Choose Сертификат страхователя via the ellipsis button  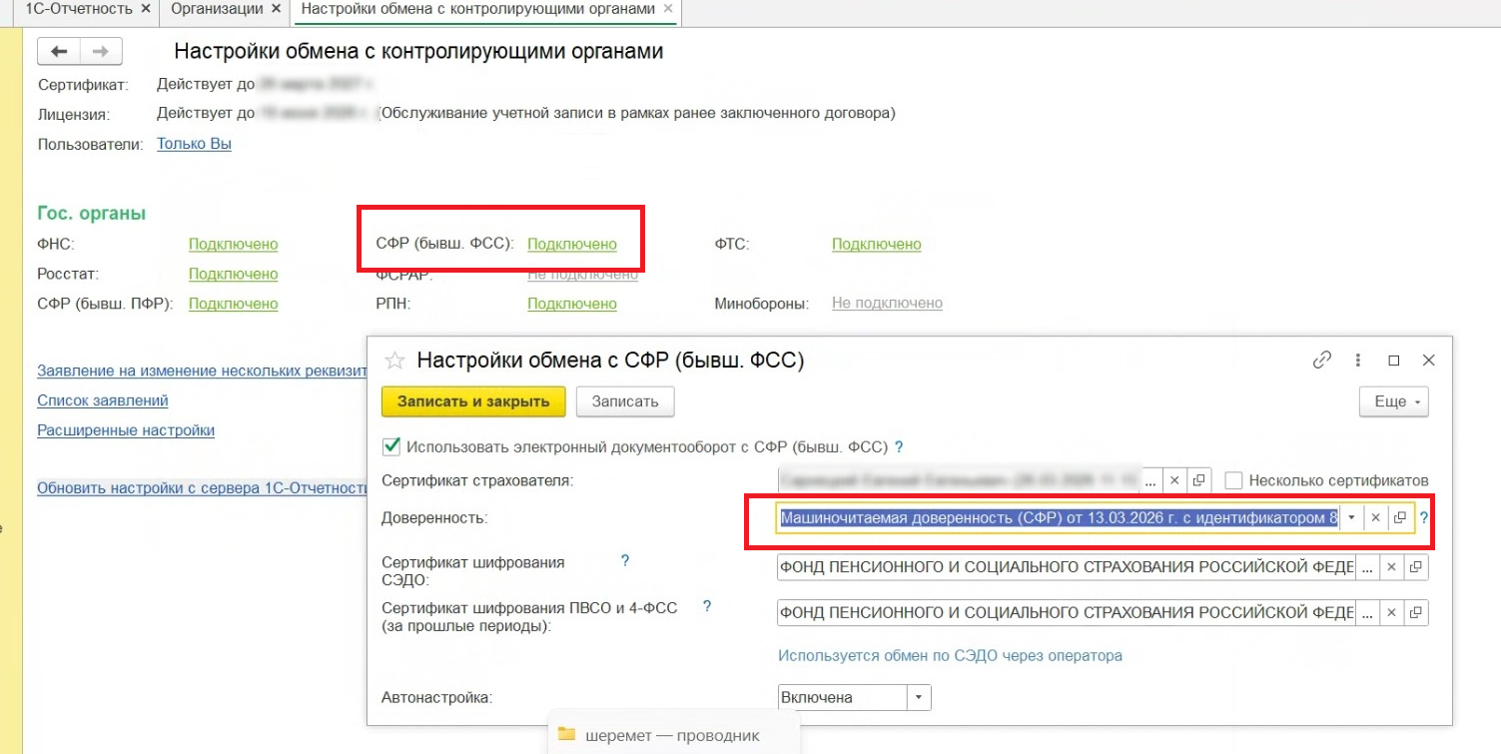(x=1150, y=481)
